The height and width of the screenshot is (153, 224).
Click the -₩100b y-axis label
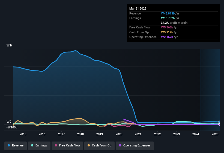click(12, 127)
